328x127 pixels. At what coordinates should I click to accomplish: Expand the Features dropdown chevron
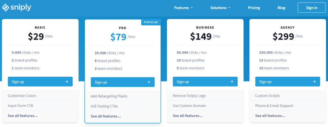[192, 8]
